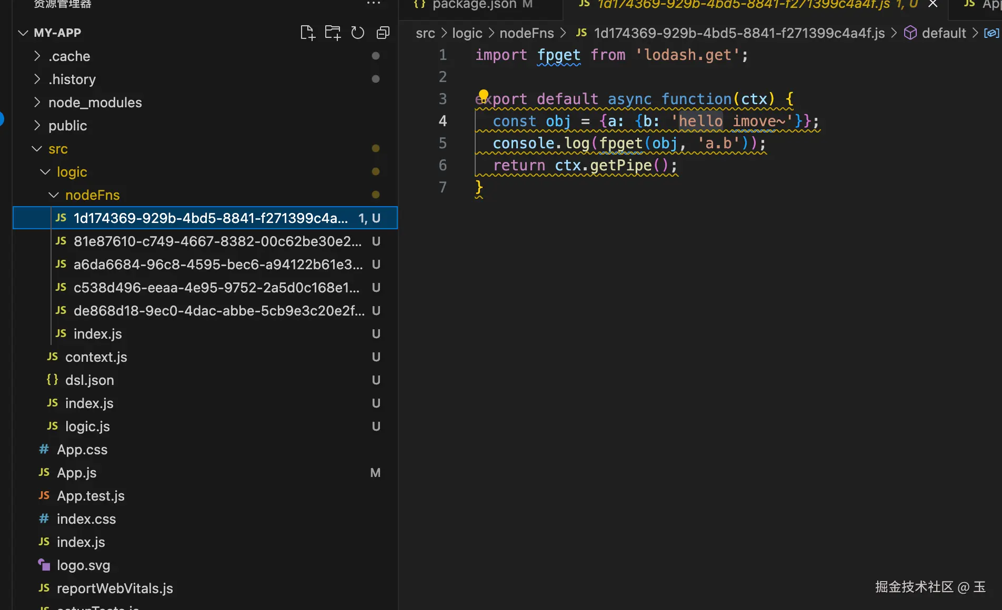Open the explorer more actions ellipsis menu
The width and height of the screenshot is (1002, 610).
coord(374,4)
